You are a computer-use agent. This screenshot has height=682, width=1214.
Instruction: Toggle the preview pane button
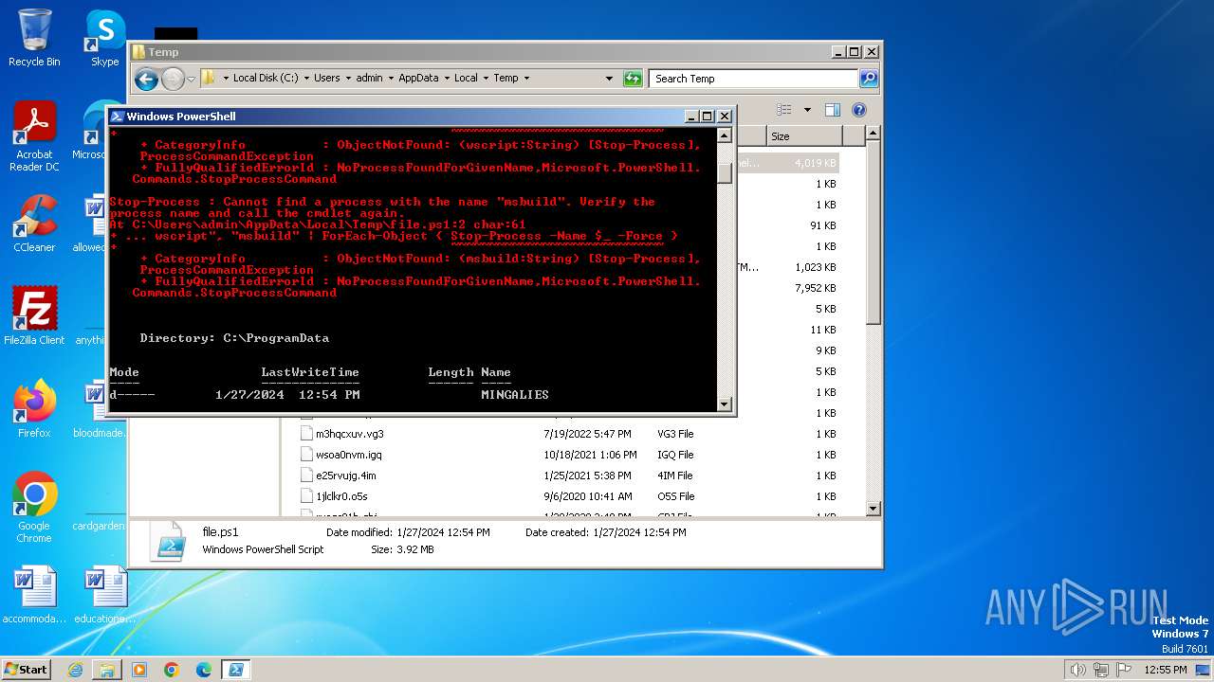coord(832,110)
